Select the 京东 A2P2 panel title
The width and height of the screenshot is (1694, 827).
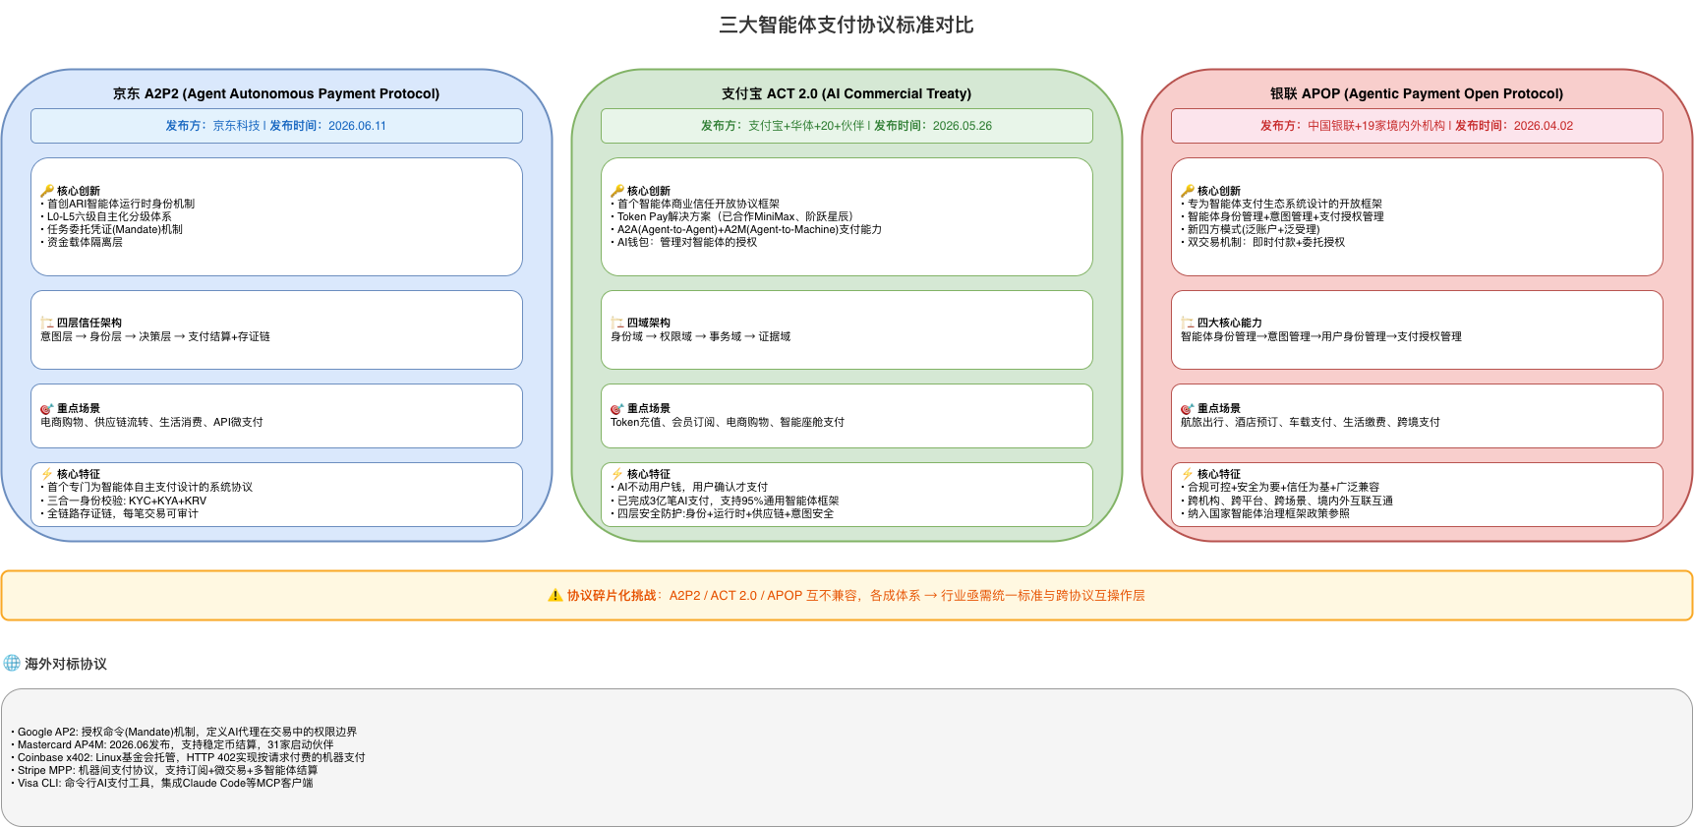(276, 93)
